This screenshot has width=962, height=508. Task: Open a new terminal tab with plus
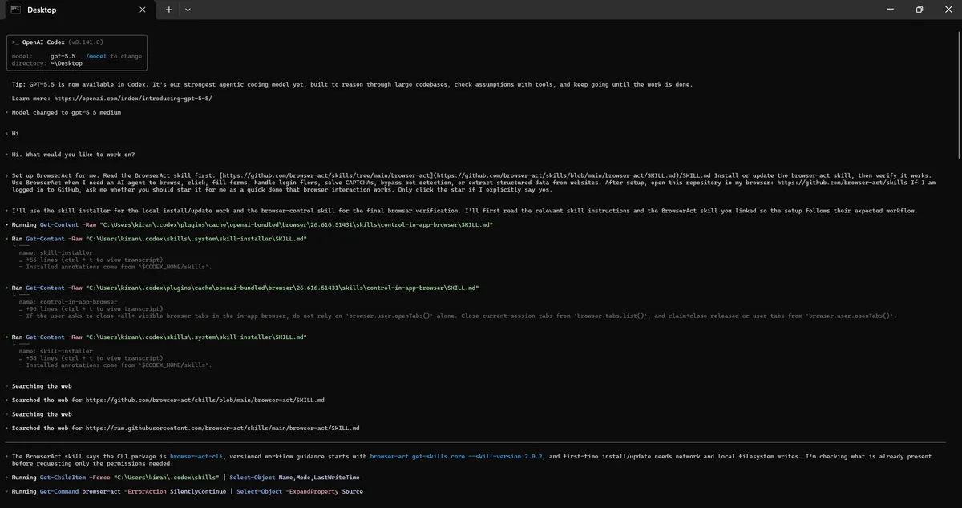[168, 10]
